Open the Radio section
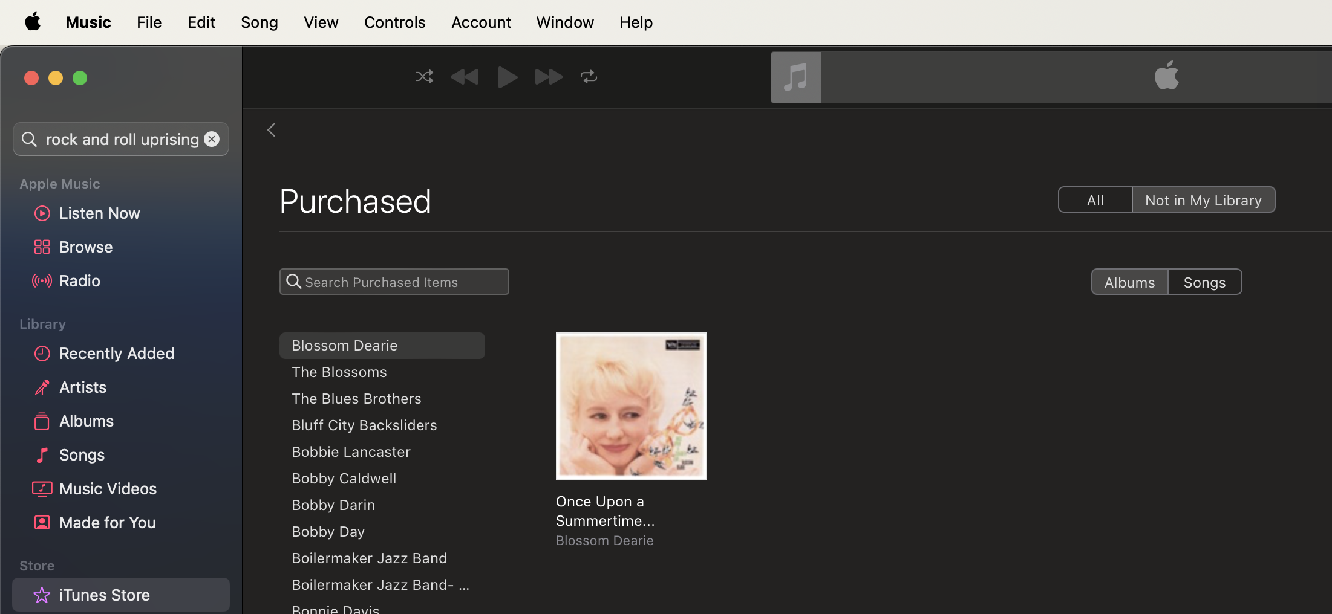The image size is (1332, 614). pos(79,281)
